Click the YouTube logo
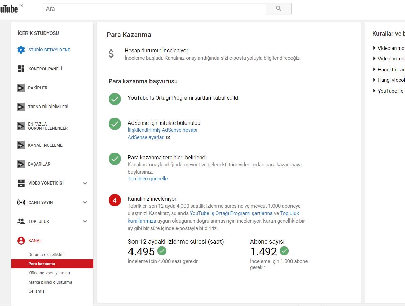Viewport: 405px width, 306px height. click(x=9, y=9)
